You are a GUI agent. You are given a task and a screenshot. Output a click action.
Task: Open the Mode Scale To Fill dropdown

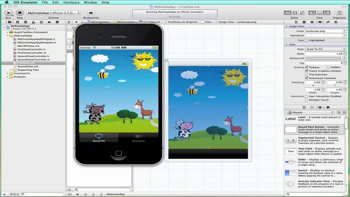pyautogui.click(x=326, y=49)
